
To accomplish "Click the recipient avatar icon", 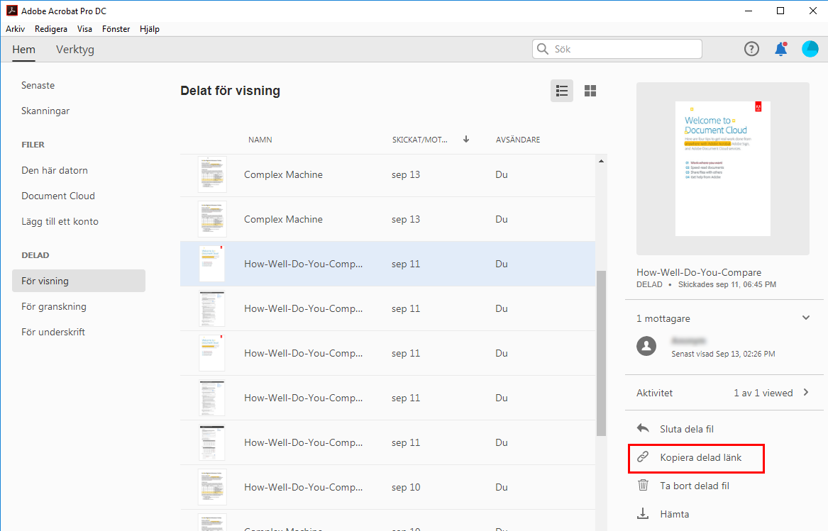I will (x=646, y=346).
